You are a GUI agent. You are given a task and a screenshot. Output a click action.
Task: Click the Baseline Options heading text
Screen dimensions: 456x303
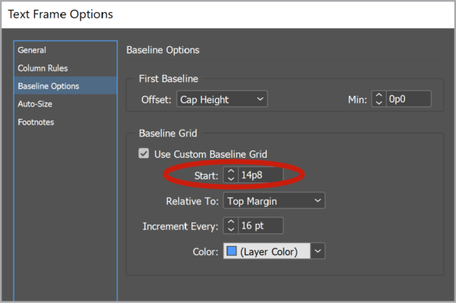click(163, 50)
